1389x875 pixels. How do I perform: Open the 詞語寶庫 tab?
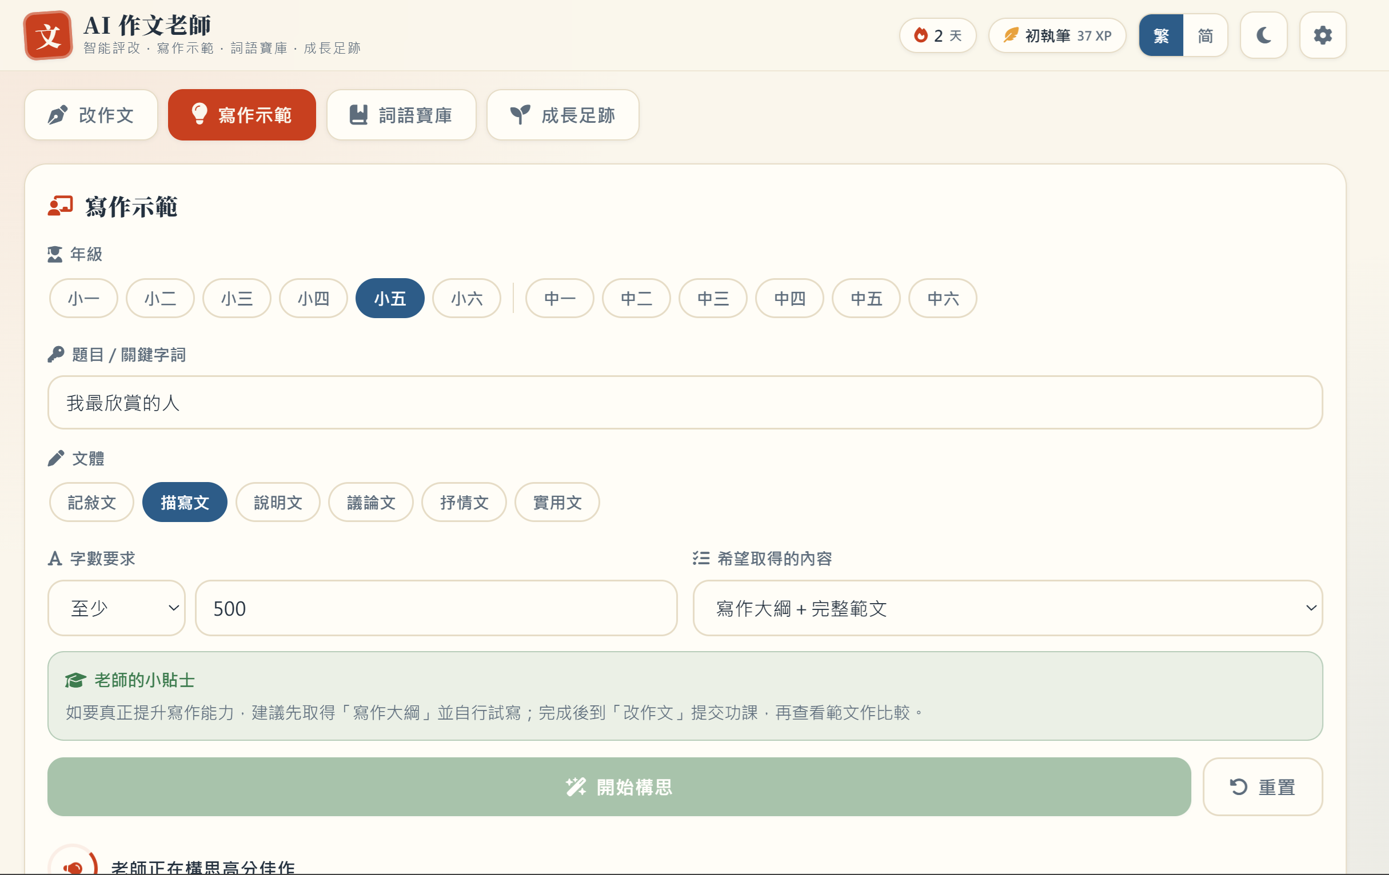(x=401, y=115)
